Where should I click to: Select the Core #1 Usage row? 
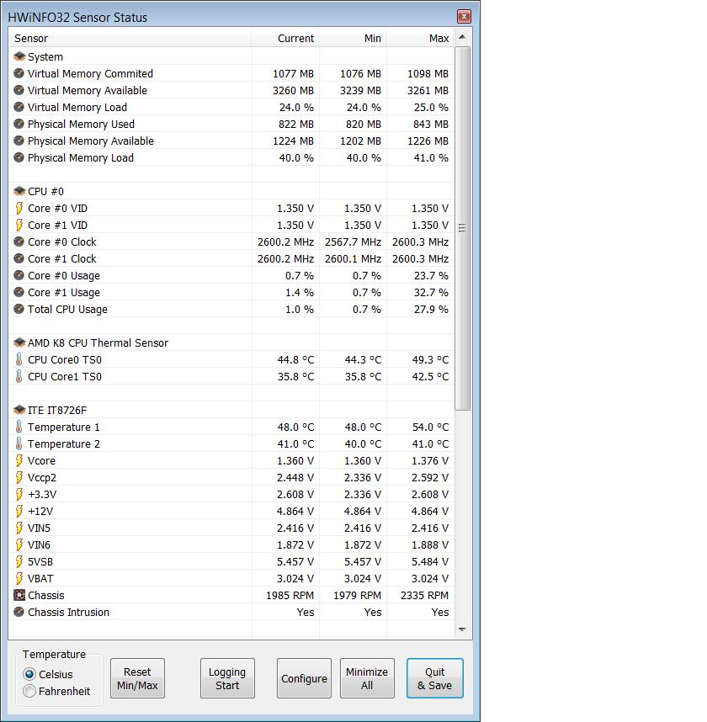pyautogui.click(x=231, y=292)
